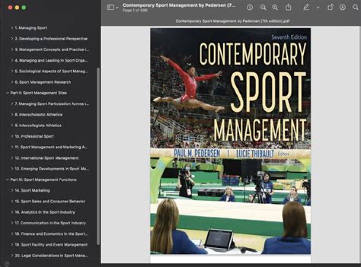Click the sidebar vertical scrollbar
The width and height of the screenshot is (361, 267).
click(98, 156)
